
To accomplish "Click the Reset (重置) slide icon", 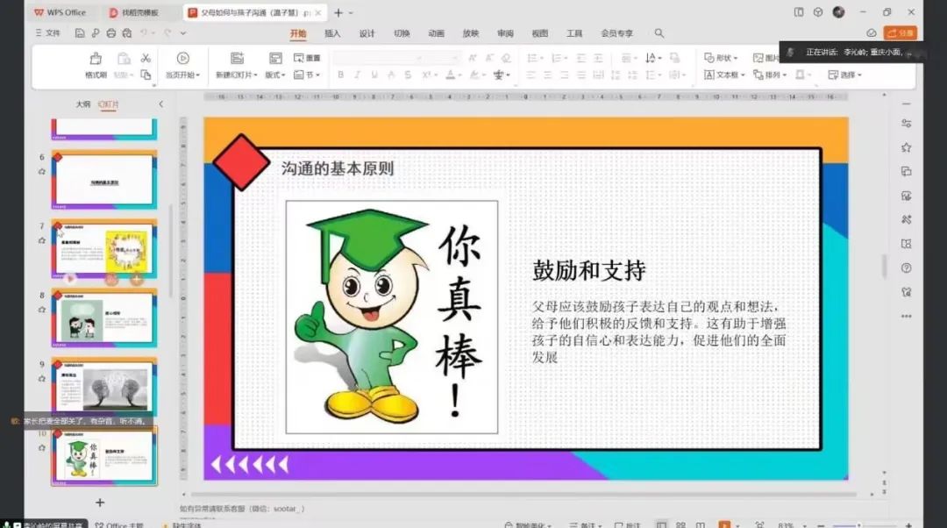I will [x=308, y=58].
